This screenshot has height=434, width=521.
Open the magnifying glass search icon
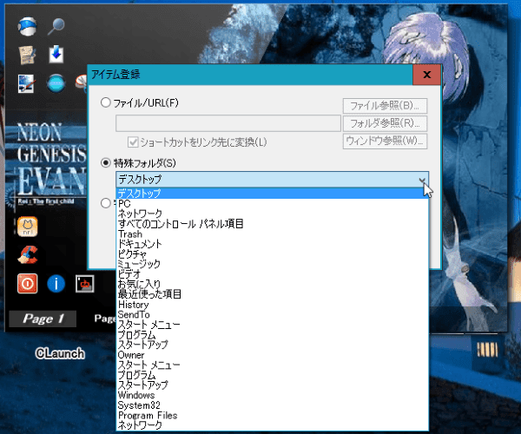tap(56, 26)
